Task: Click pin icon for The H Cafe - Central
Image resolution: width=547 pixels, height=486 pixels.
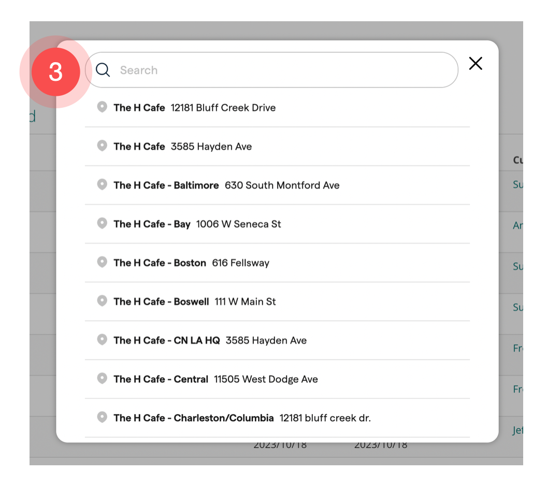Action: point(102,379)
